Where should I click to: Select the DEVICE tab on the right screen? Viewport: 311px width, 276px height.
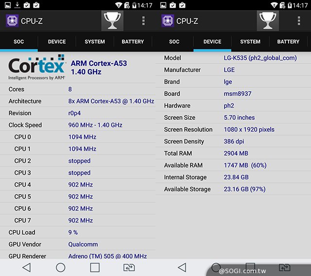point(212,42)
